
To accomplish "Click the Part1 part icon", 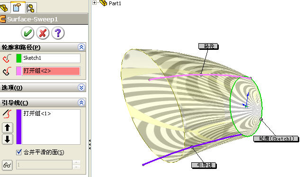I will point(103,3).
